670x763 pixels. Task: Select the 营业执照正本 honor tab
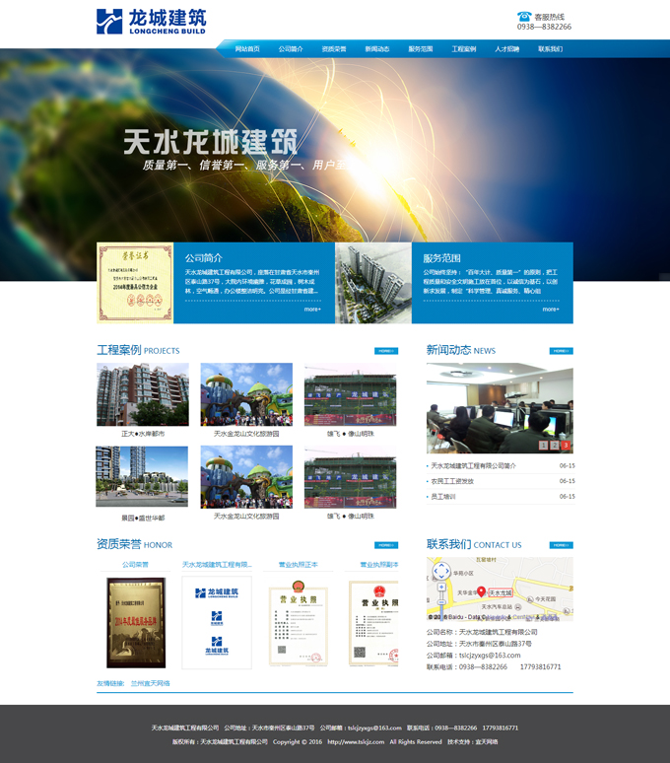click(298, 565)
